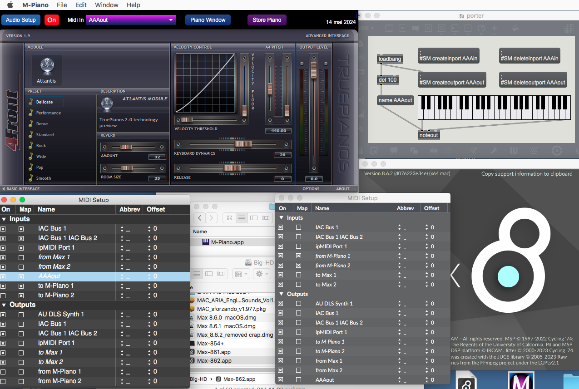Screen dimensions: 579x389
Task: Click the createoutport AAAout message box
Action: click(x=452, y=79)
